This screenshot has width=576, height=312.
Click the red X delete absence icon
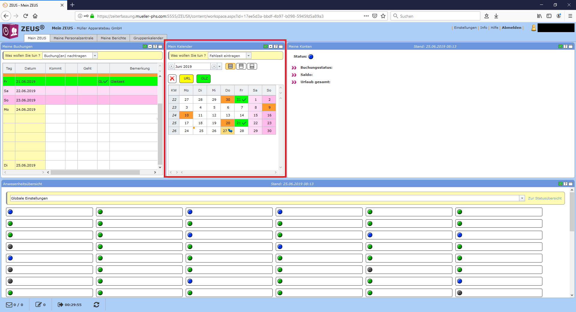[x=172, y=79]
